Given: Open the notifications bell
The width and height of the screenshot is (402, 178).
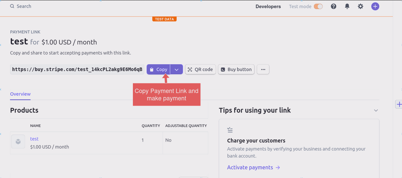Looking at the screenshot, I should coord(347,6).
